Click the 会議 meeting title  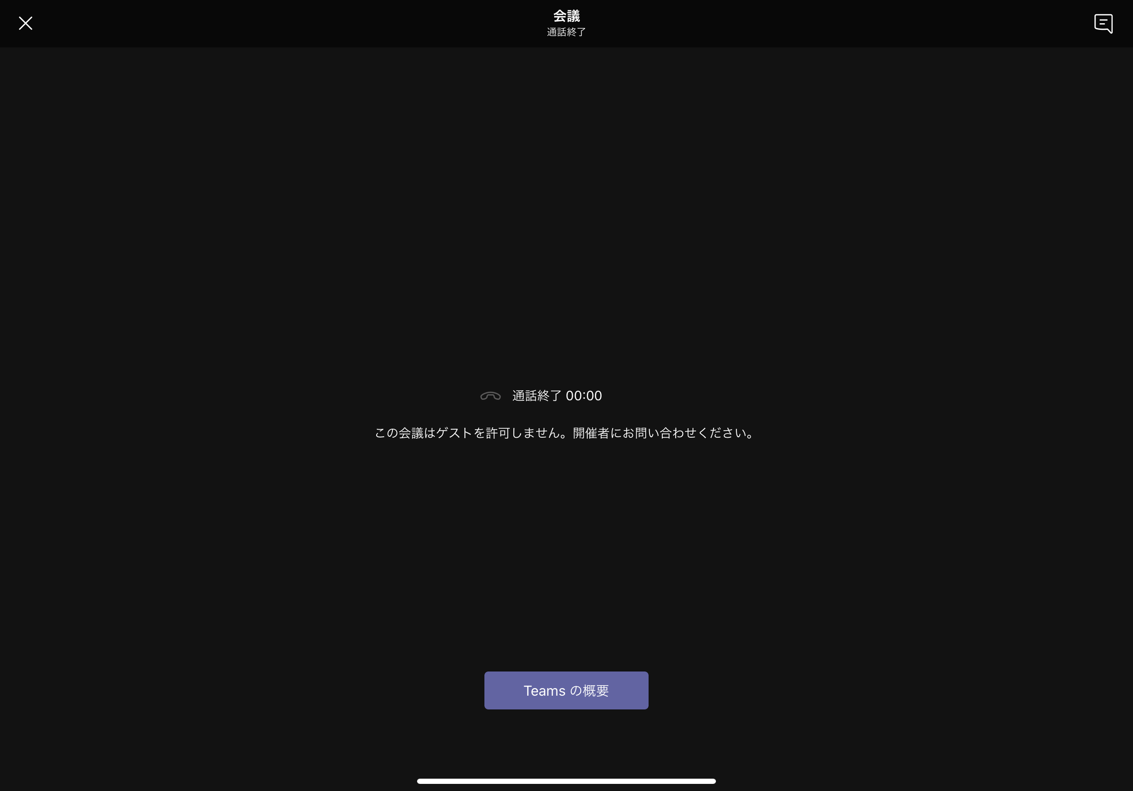[x=566, y=16]
